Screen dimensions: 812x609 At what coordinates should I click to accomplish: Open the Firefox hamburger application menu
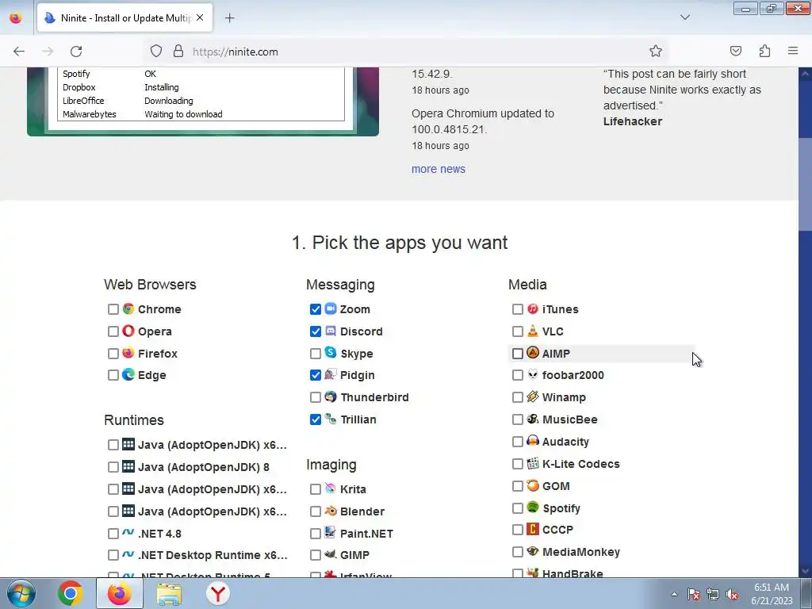click(793, 51)
